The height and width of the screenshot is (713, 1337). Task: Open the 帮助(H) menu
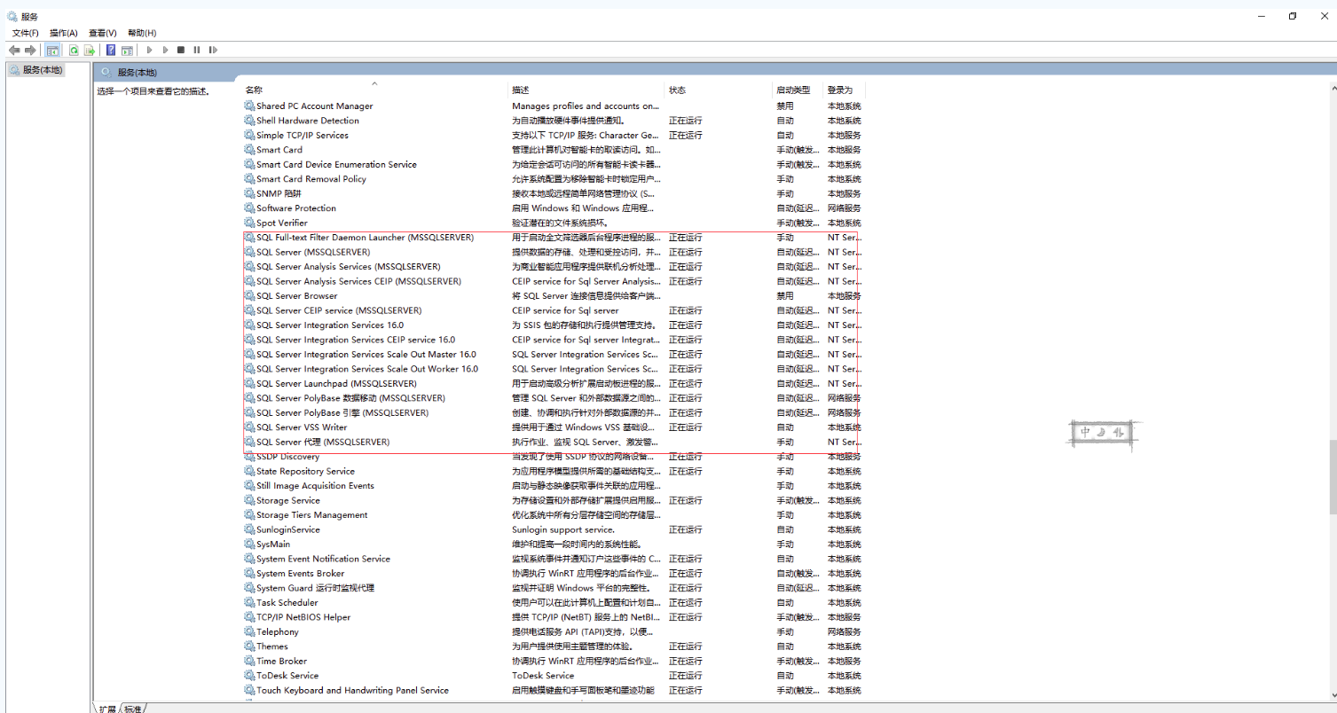point(142,33)
